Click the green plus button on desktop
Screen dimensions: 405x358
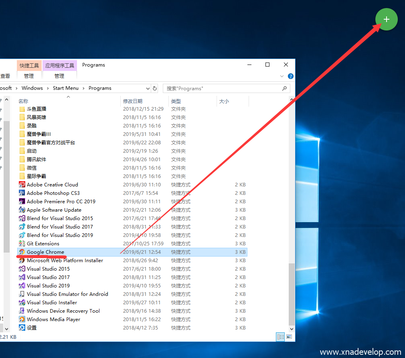click(x=386, y=19)
